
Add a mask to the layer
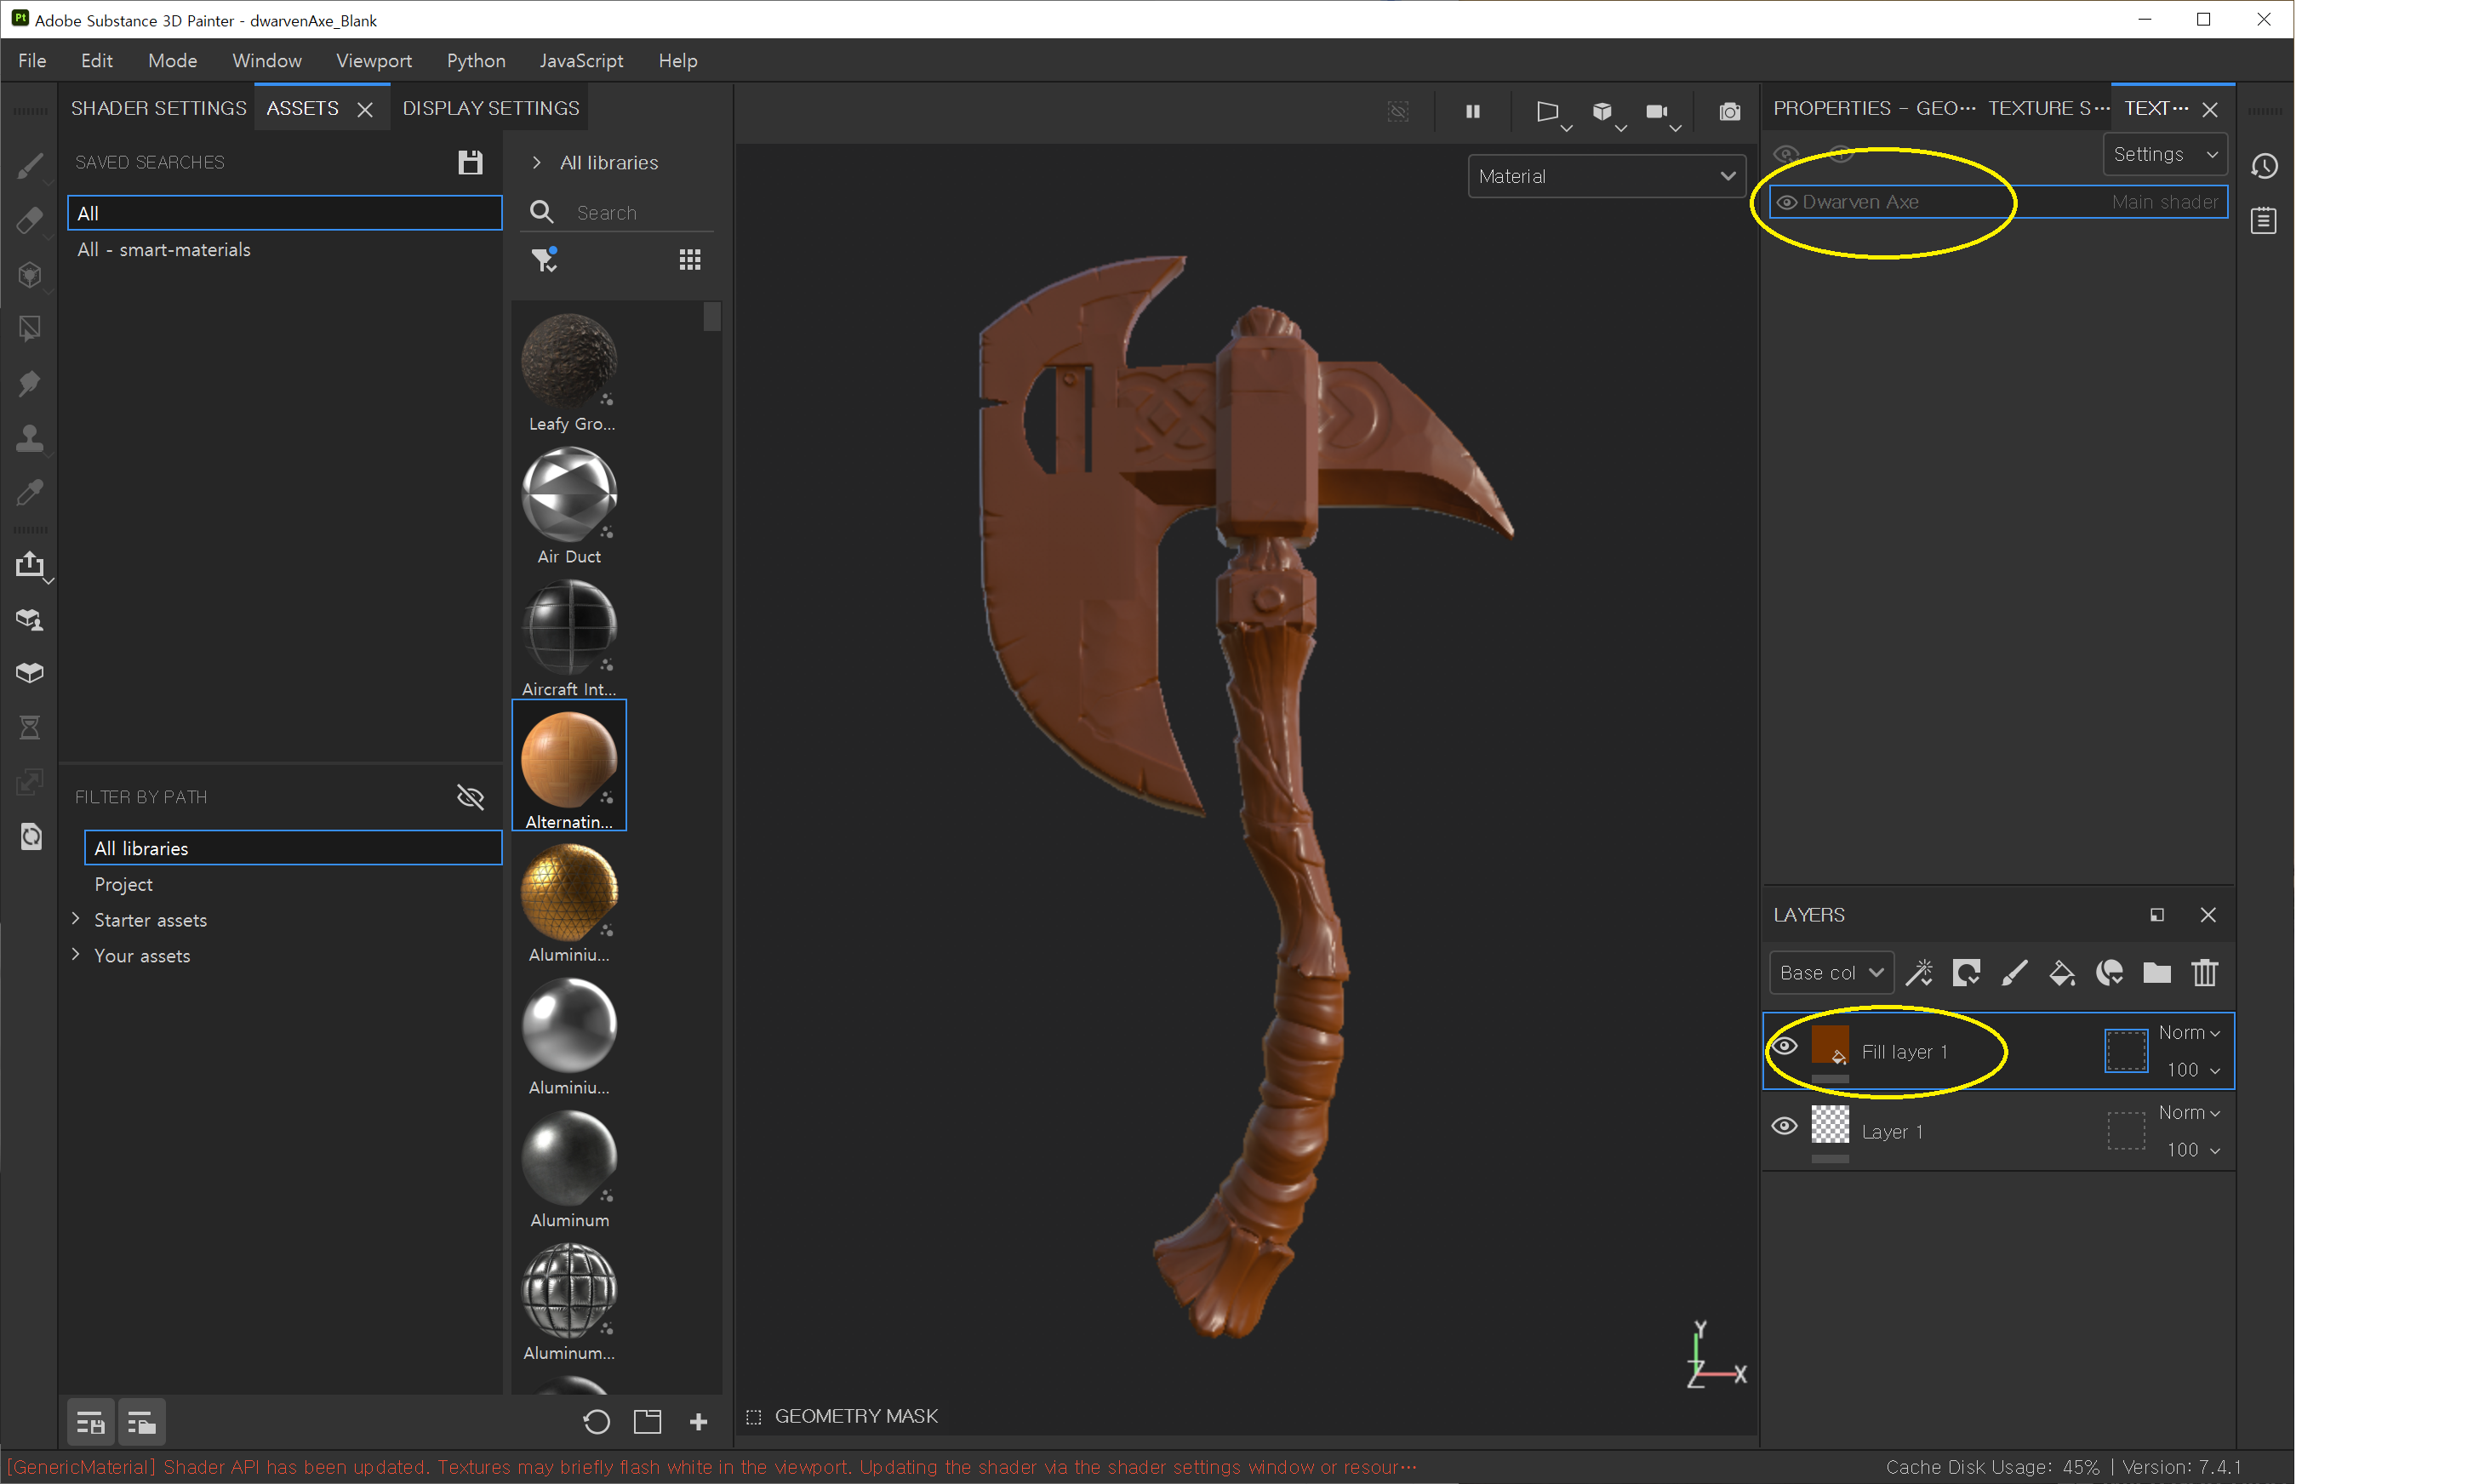1966,972
